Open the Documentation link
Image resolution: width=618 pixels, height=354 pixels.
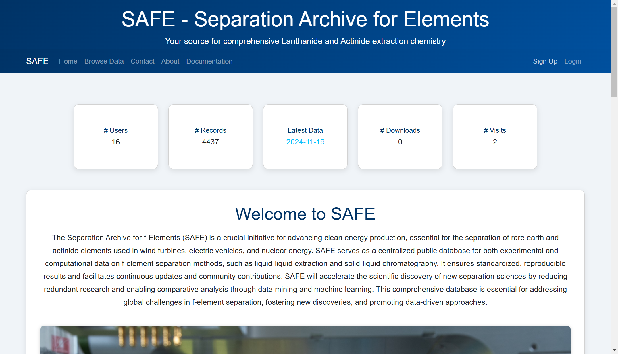tap(209, 61)
